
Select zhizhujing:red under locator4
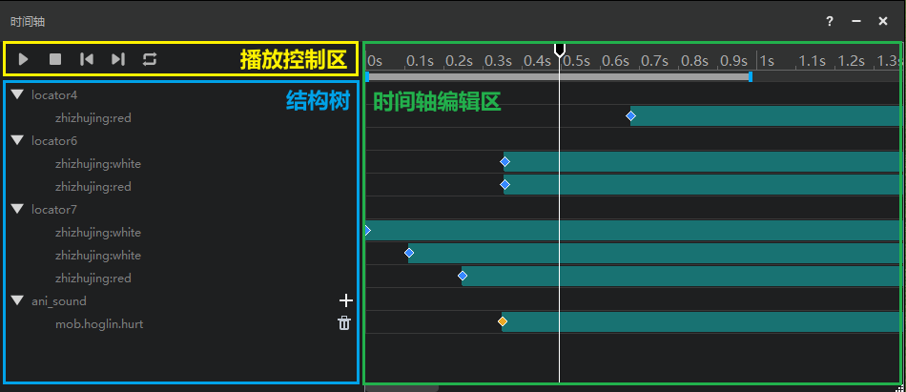[x=93, y=118]
